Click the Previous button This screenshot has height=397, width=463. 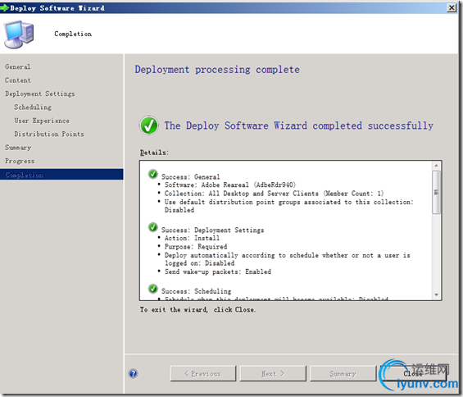(x=203, y=374)
